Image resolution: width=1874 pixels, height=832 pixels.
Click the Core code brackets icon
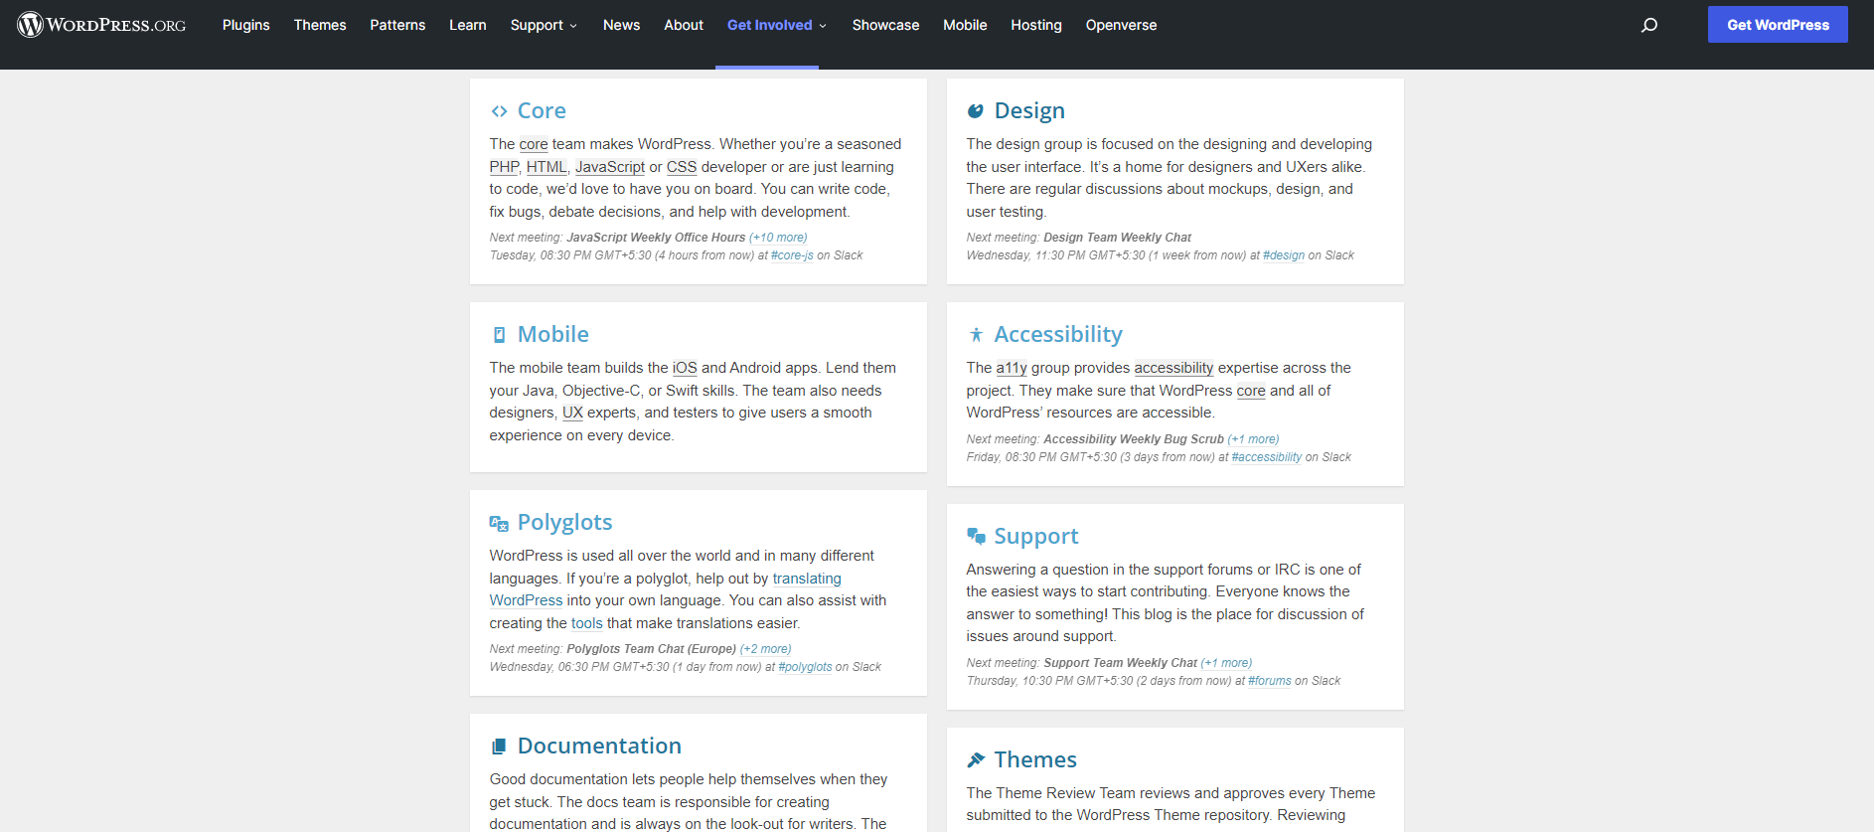(x=499, y=111)
